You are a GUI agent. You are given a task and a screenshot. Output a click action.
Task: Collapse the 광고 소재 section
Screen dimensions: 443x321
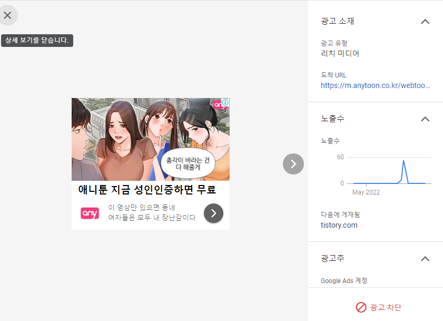pyautogui.click(x=425, y=22)
